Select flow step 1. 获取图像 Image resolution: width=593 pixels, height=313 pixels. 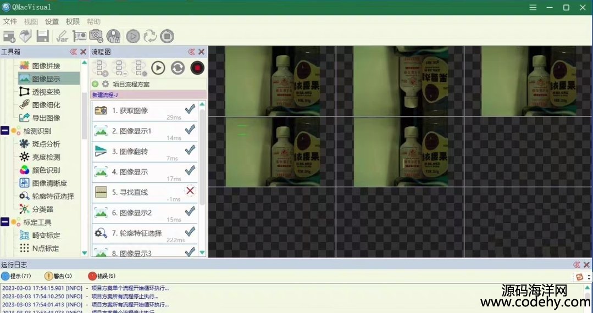pos(145,111)
